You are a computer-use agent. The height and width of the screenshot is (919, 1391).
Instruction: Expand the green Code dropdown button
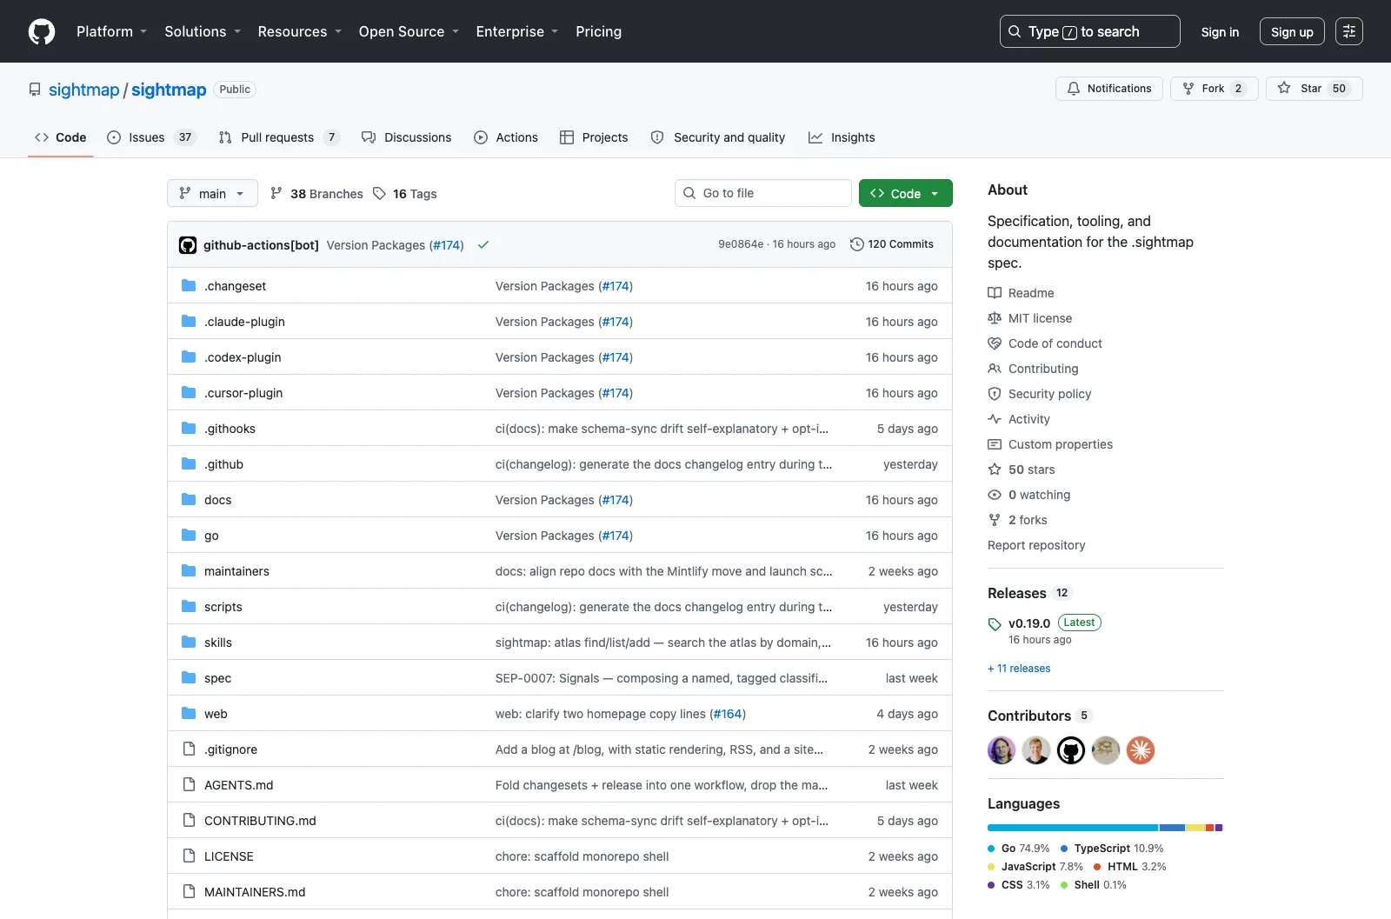(x=906, y=193)
